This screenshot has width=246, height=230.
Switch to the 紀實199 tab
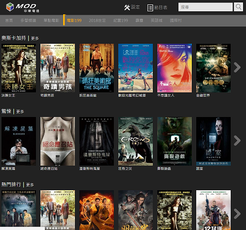click(x=121, y=21)
